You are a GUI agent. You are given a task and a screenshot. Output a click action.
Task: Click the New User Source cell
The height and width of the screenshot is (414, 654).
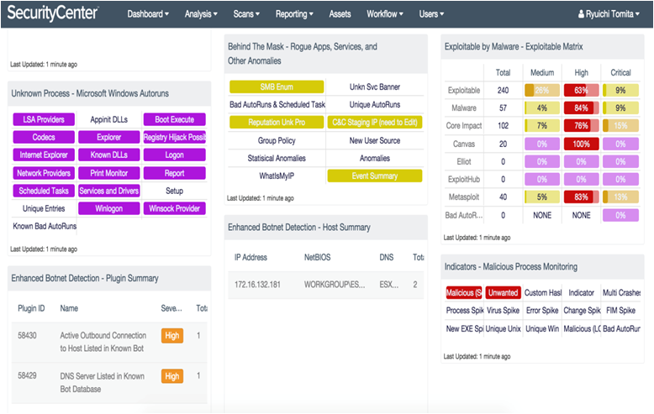coord(375,140)
